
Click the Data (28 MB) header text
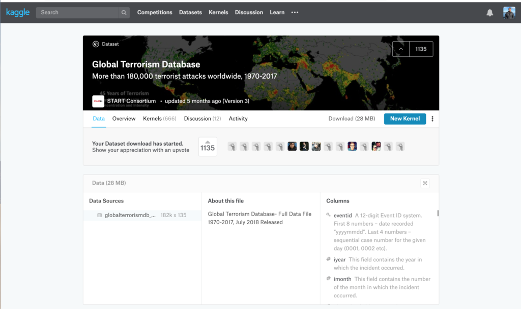[x=109, y=183]
